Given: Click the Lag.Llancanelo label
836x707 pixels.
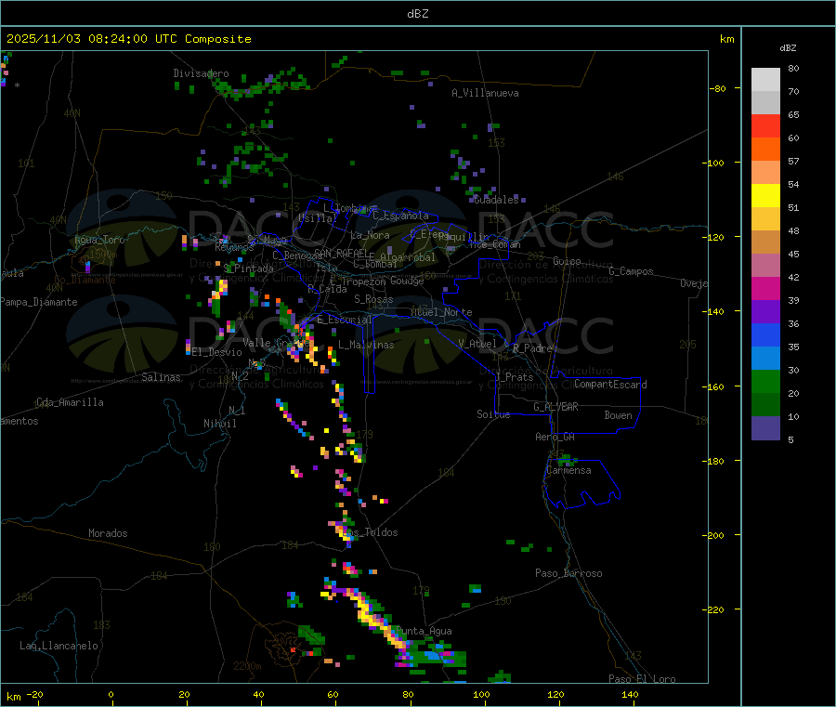Looking at the screenshot, I should 59,646.
